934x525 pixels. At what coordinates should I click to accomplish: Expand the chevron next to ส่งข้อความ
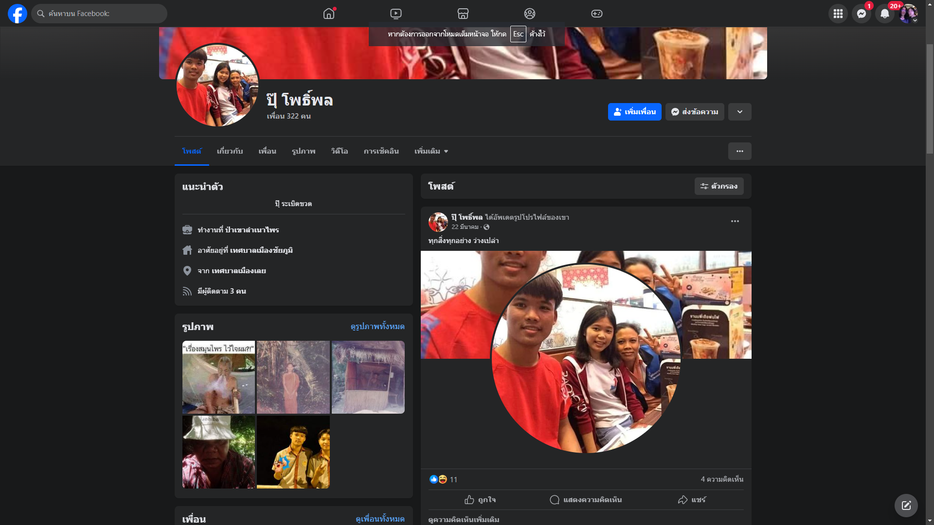click(739, 112)
